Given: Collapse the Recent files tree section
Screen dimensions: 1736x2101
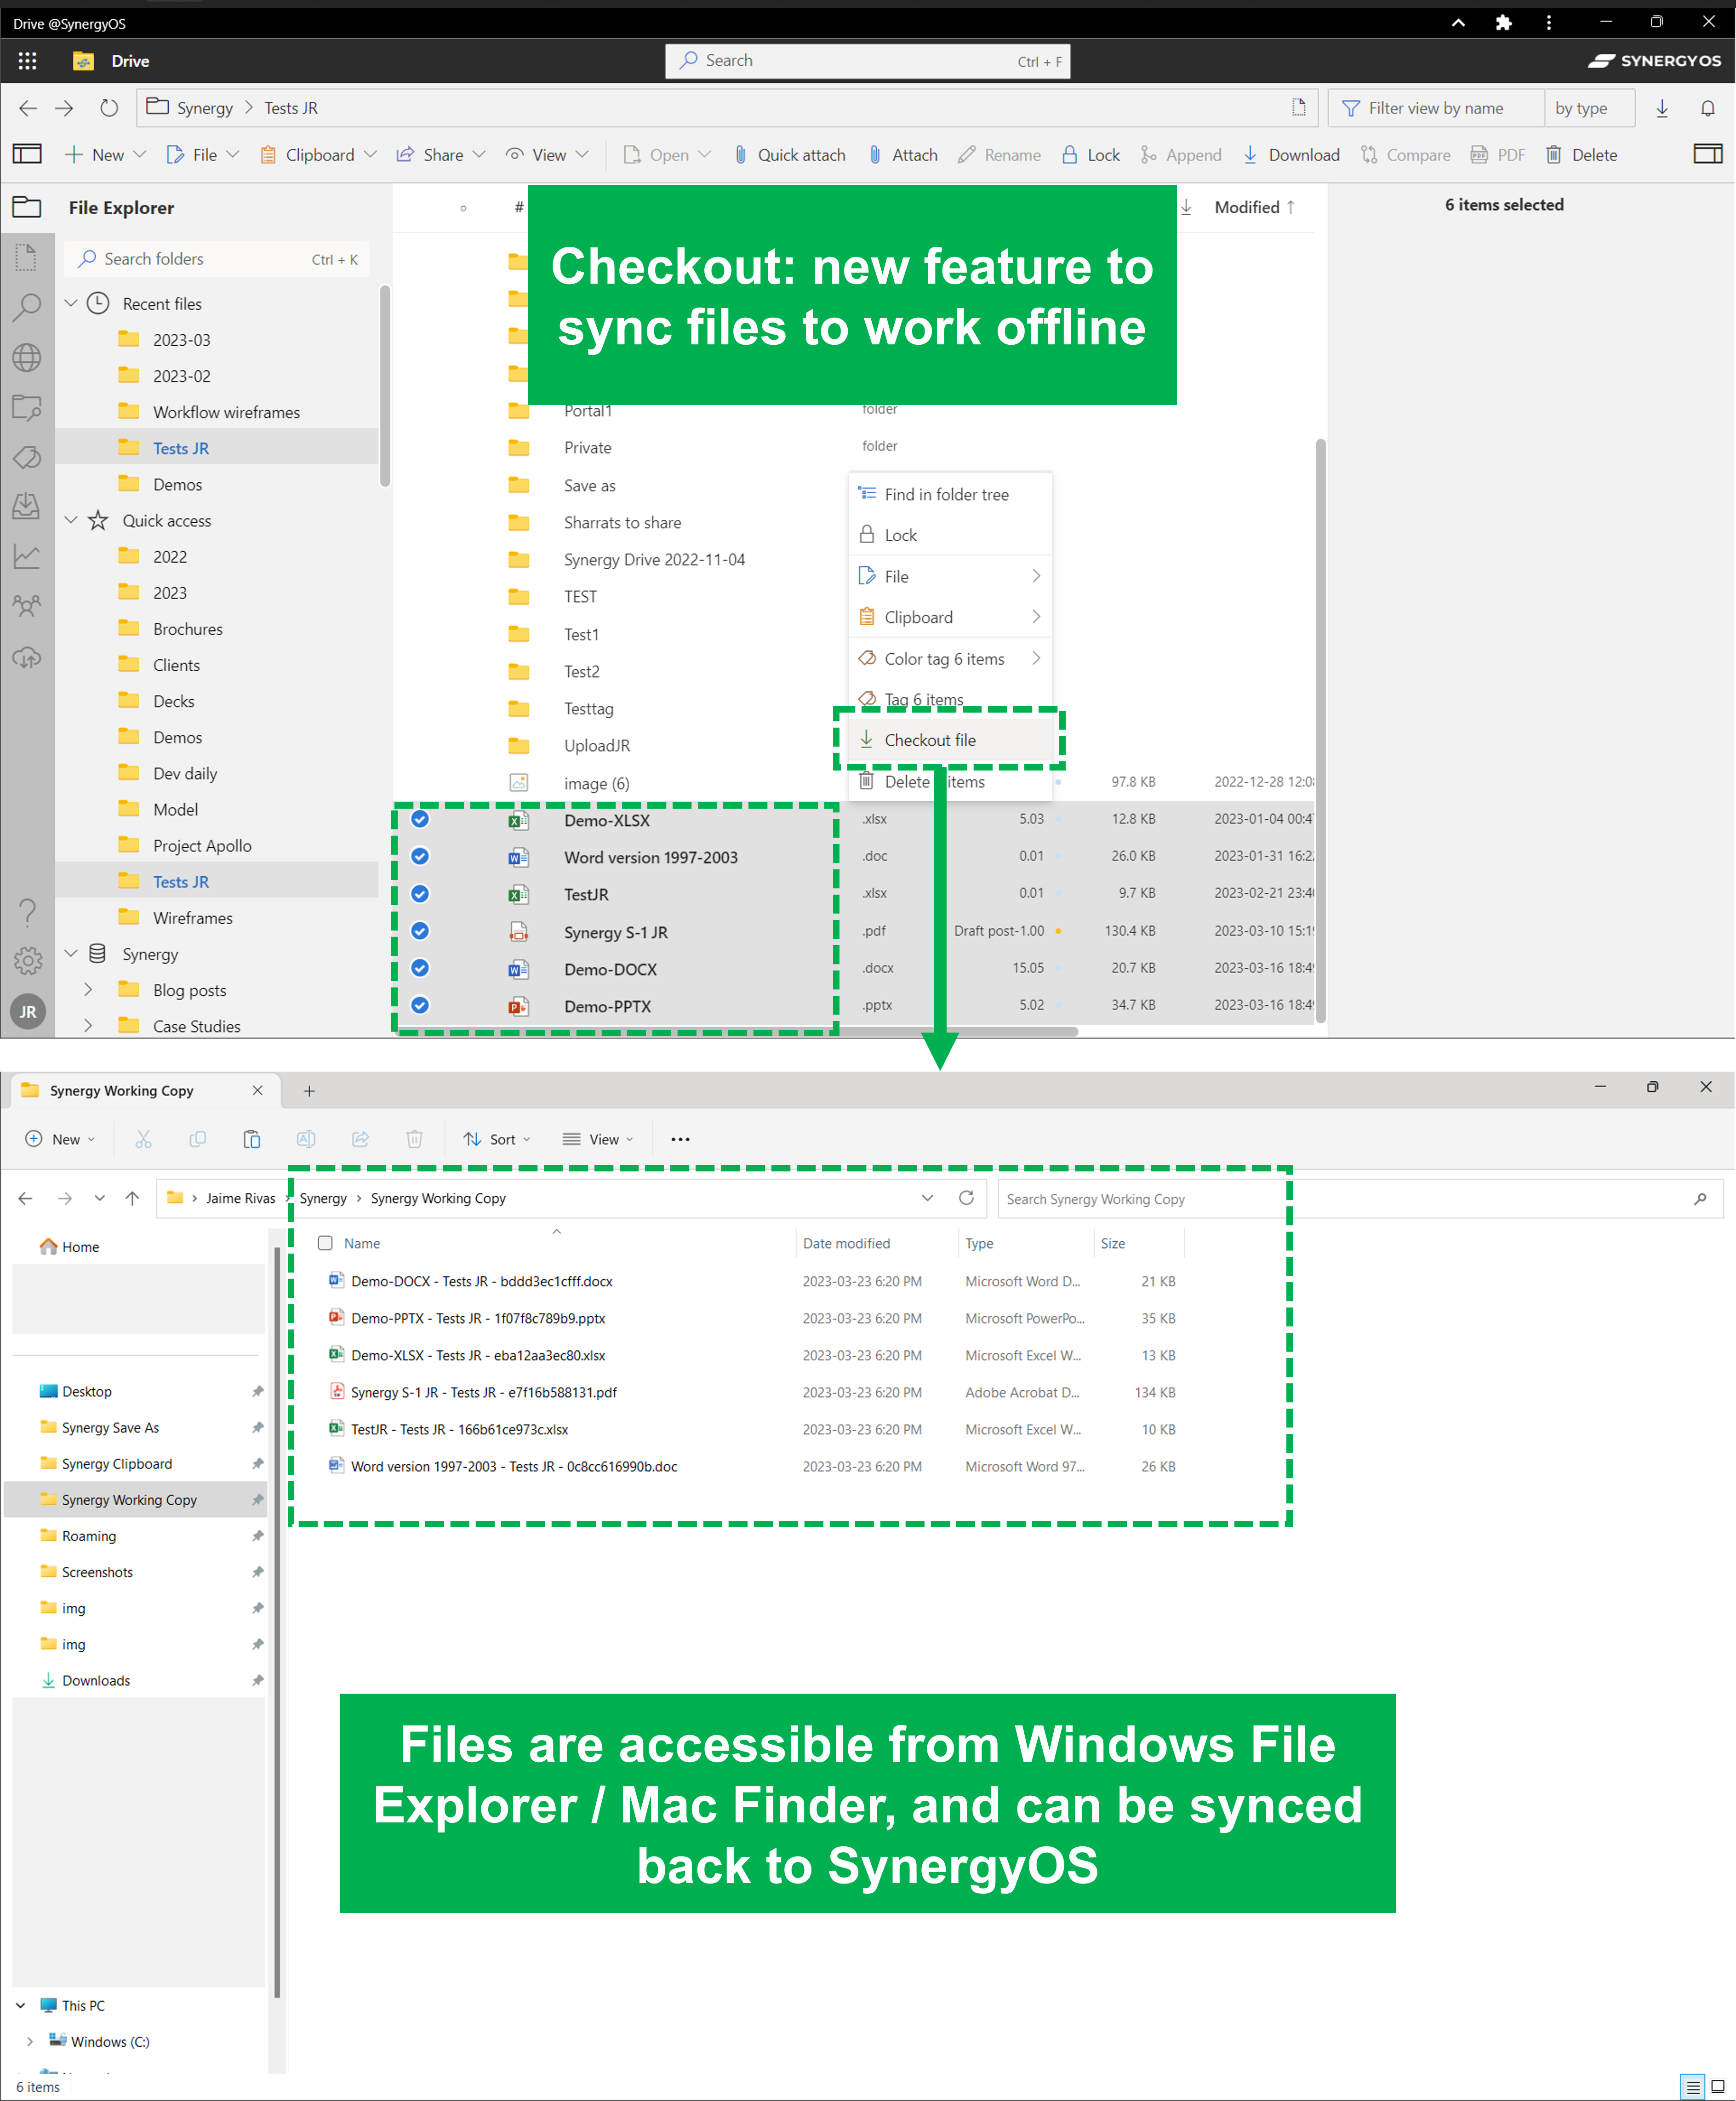Looking at the screenshot, I should pos(71,303).
